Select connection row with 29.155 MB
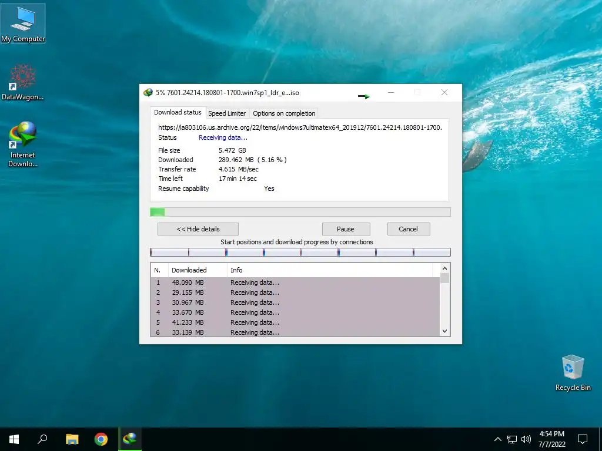Image resolution: width=602 pixels, height=451 pixels. [295, 292]
